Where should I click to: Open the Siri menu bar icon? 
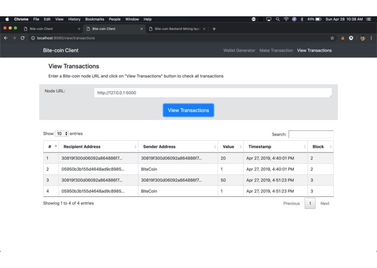(x=294, y=19)
